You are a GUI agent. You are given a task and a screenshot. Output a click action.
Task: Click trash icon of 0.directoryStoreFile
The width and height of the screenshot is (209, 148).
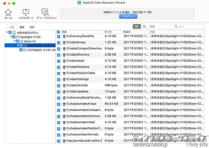(x=64, y=36)
